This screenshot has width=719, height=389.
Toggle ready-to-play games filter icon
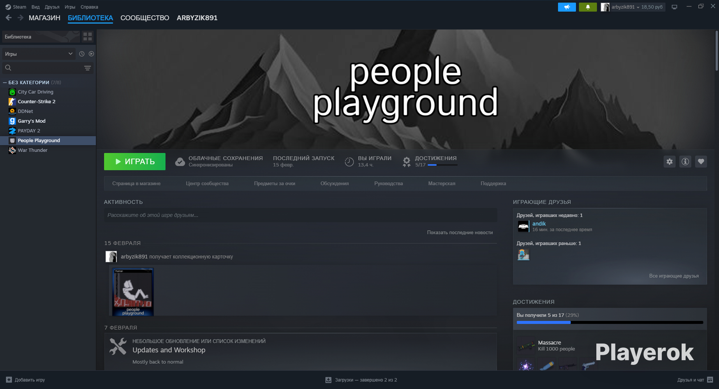[91, 54]
